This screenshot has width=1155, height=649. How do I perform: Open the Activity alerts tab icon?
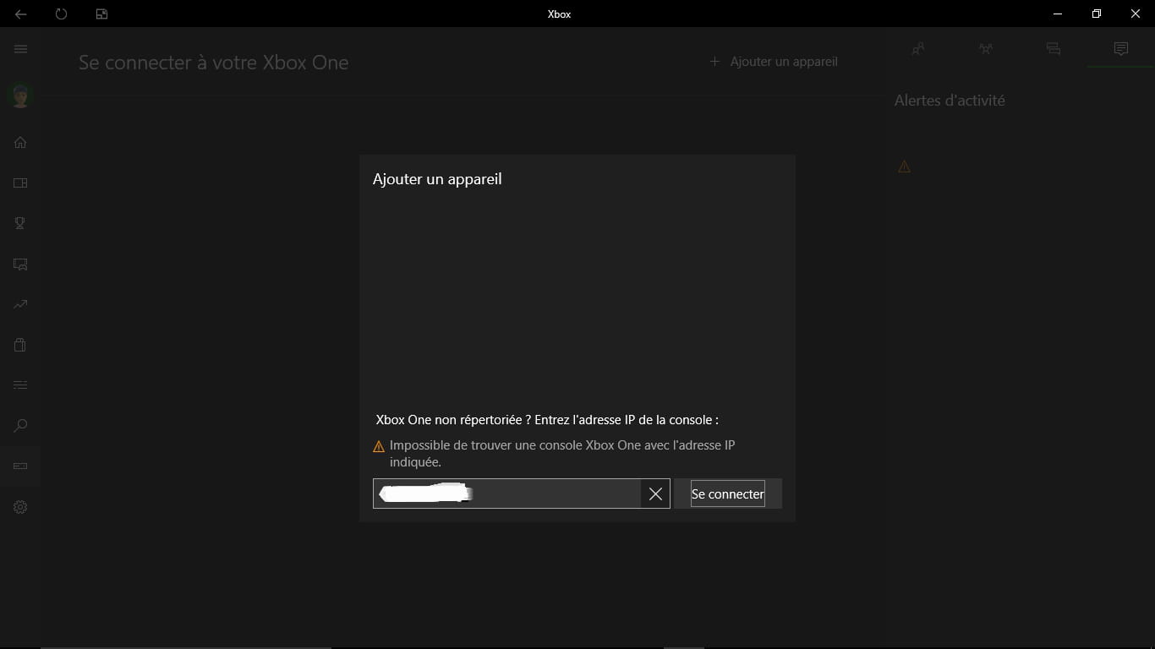pyautogui.click(x=1121, y=49)
